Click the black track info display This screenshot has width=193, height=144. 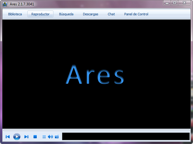[x=126, y=136]
